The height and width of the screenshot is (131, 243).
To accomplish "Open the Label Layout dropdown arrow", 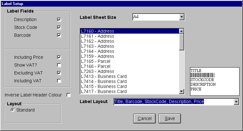I will pos(236,102).
